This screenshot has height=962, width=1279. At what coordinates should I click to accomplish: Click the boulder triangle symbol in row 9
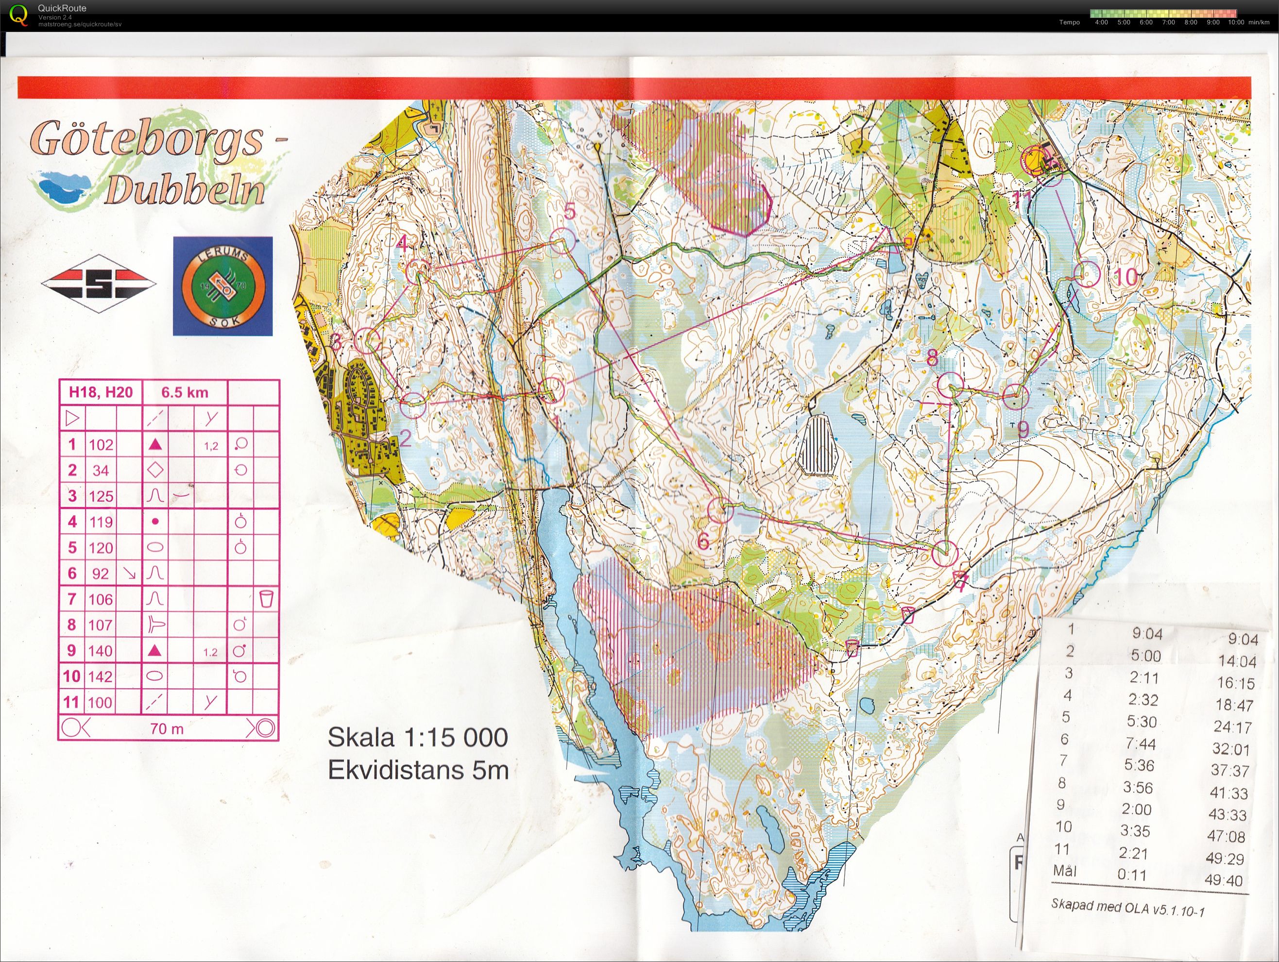click(x=154, y=650)
